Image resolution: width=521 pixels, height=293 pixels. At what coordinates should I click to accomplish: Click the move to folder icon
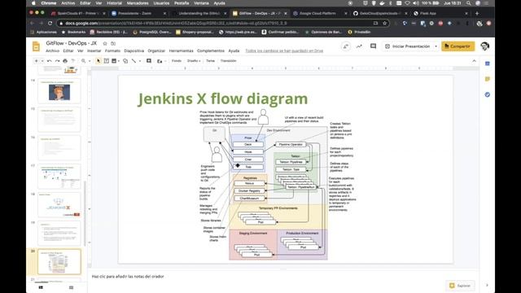point(113,43)
